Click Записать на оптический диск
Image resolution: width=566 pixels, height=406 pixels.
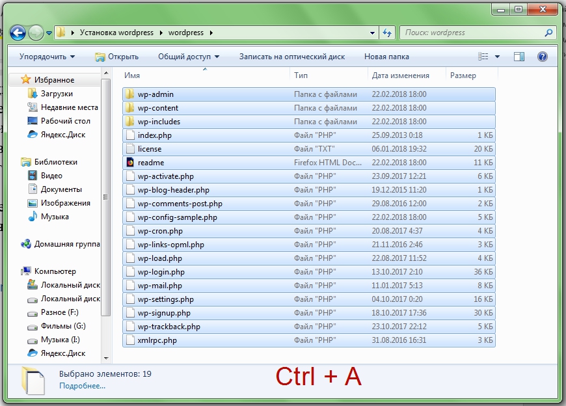pyautogui.click(x=292, y=57)
